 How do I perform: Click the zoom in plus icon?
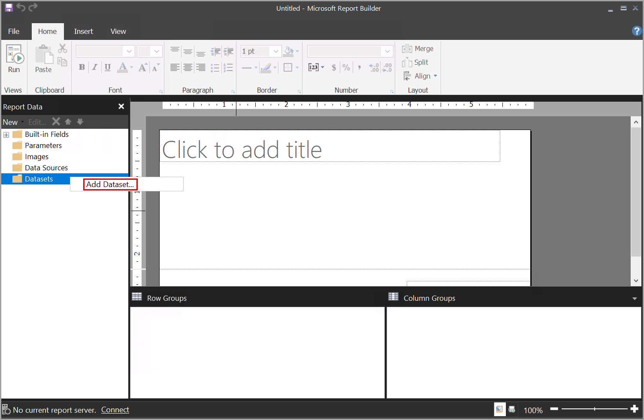click(635, 409)
